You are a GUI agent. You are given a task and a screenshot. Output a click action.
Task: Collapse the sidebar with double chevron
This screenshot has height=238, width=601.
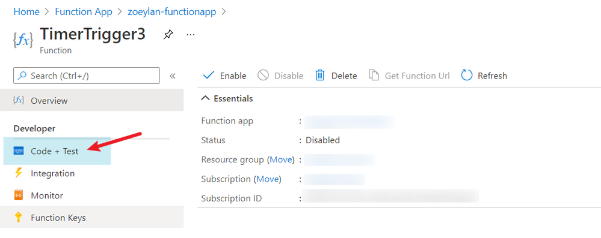tap(173, 76)
